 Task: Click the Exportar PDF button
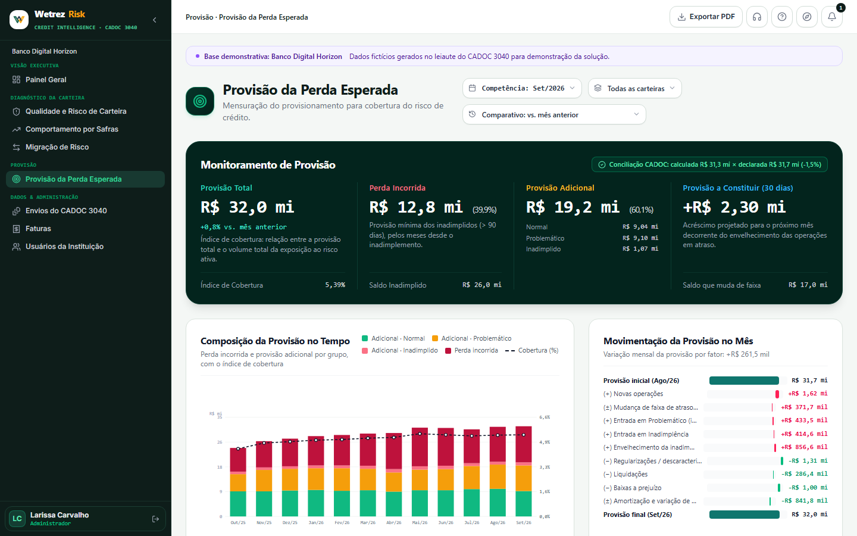[x=706, y=17]
